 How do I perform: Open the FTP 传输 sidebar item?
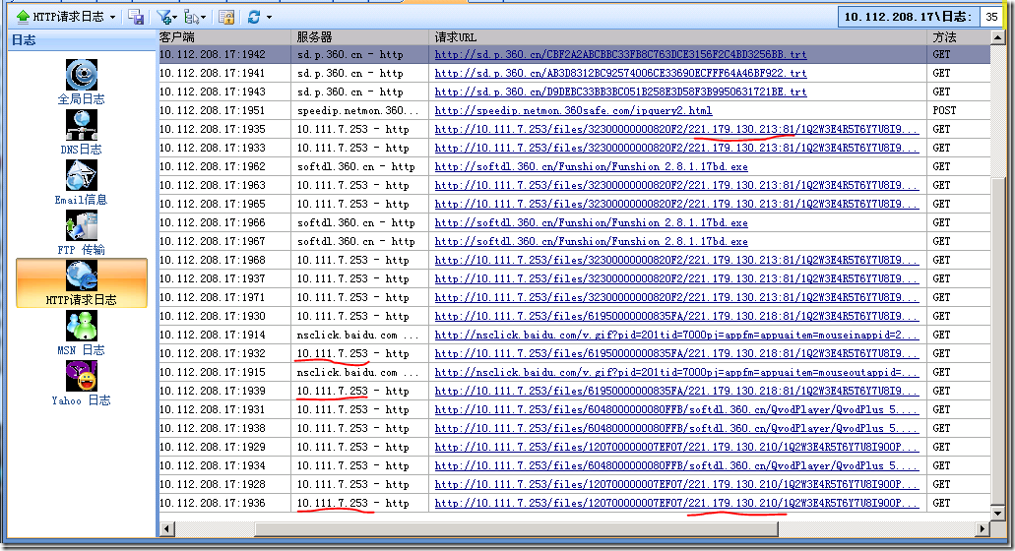click(81, 233)
